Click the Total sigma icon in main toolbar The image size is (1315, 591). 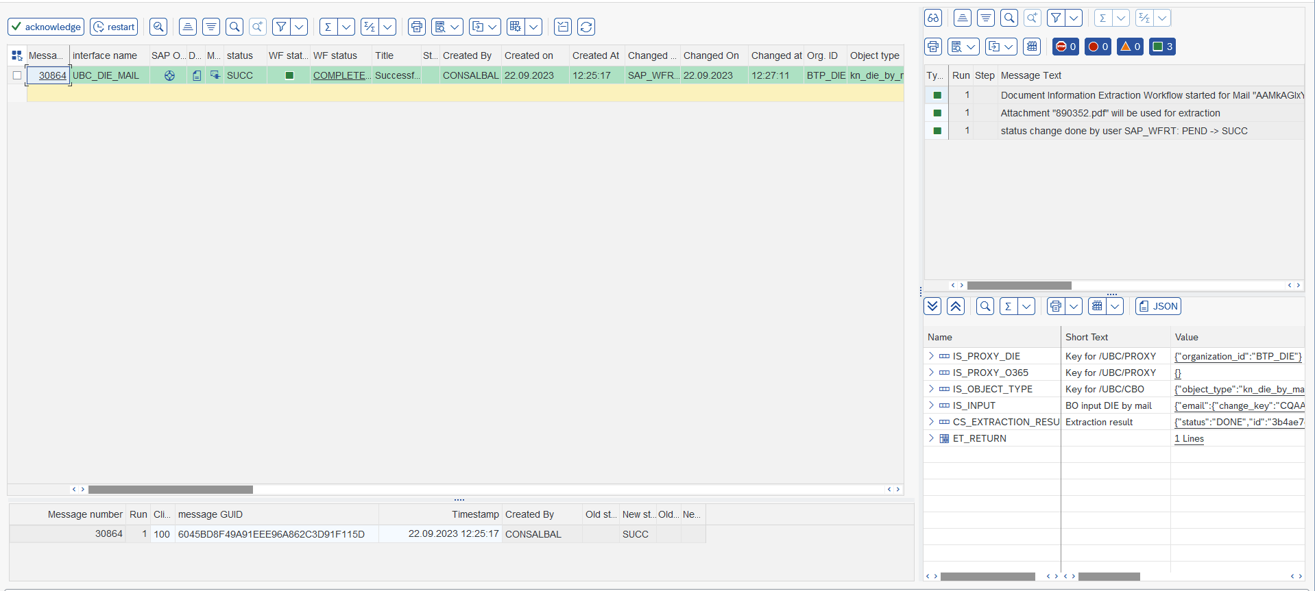[328, 27]
